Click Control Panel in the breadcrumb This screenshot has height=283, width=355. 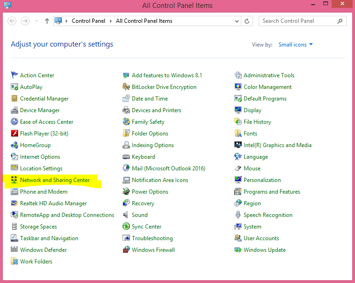click(x=89, y=21)
